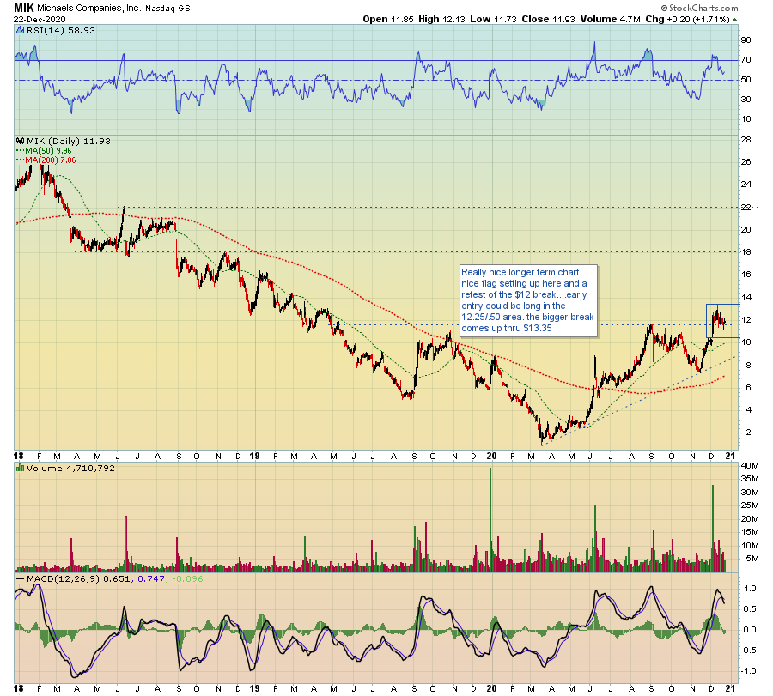Click the year 19 label below the price chart
Viewport: 773px width, 696px height.
(x=254, y=456)
